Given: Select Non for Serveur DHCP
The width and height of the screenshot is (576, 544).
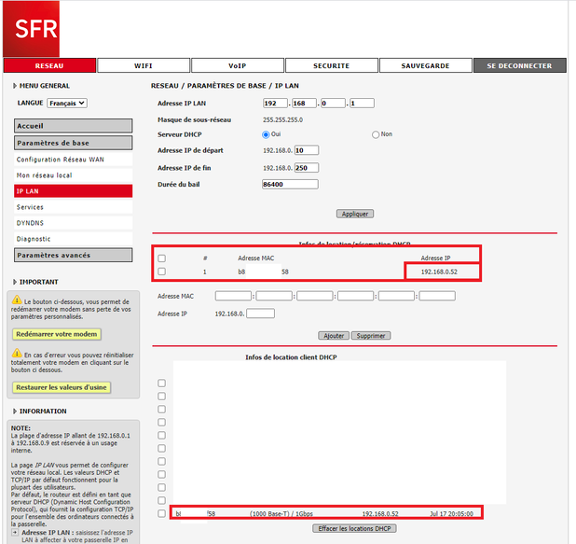Looking at the screenshot, I should 376,134.
